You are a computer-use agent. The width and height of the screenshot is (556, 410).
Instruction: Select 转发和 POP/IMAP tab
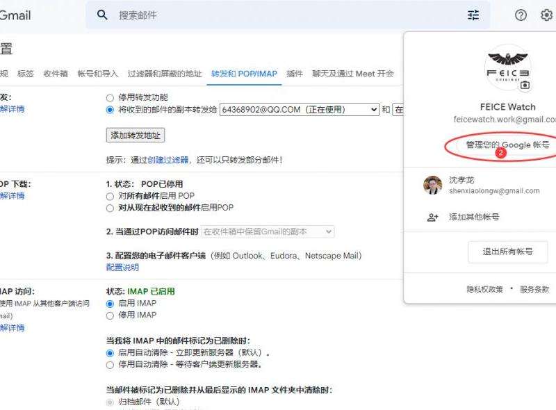pyautogui.click(x=244, y=74)
